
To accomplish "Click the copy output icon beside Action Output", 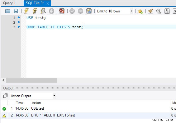I will pos(5,96).
